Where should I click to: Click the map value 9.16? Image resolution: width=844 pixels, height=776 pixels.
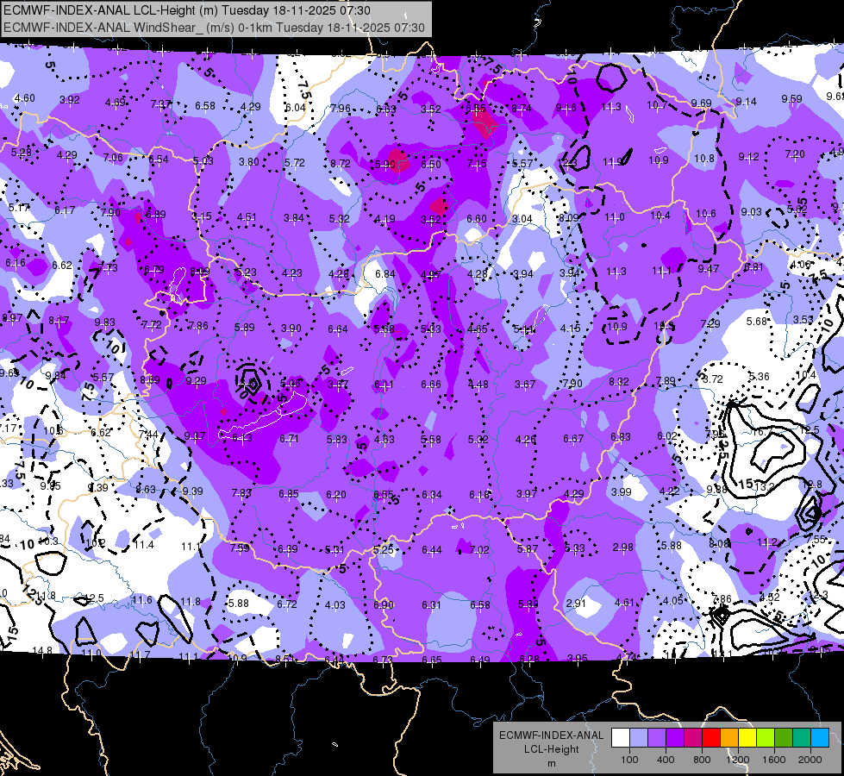point(566,108)
